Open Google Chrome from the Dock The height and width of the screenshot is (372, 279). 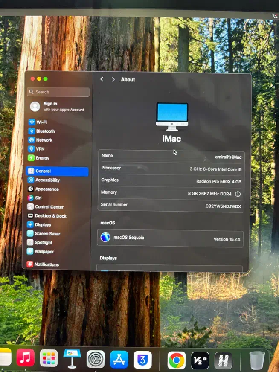point(177,360)
